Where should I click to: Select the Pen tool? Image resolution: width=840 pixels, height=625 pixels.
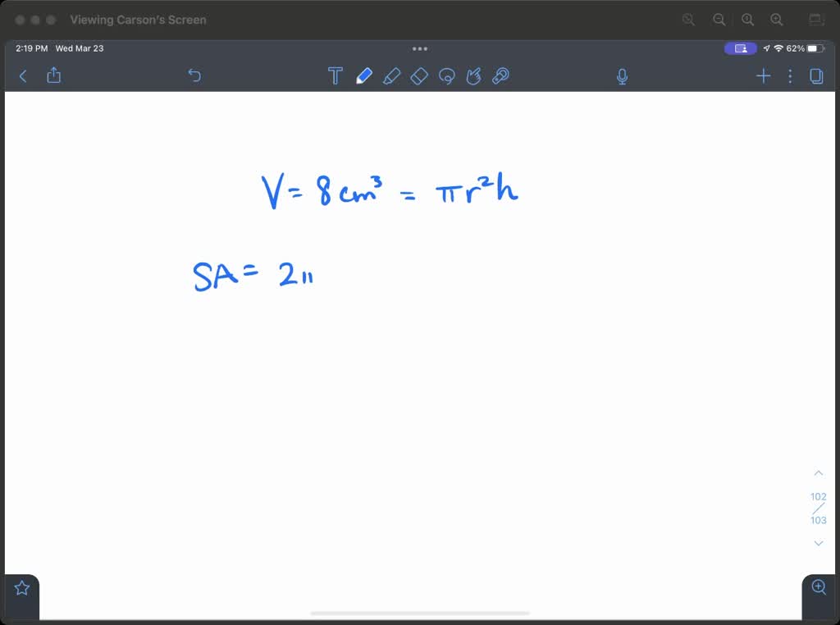[365, 75]
